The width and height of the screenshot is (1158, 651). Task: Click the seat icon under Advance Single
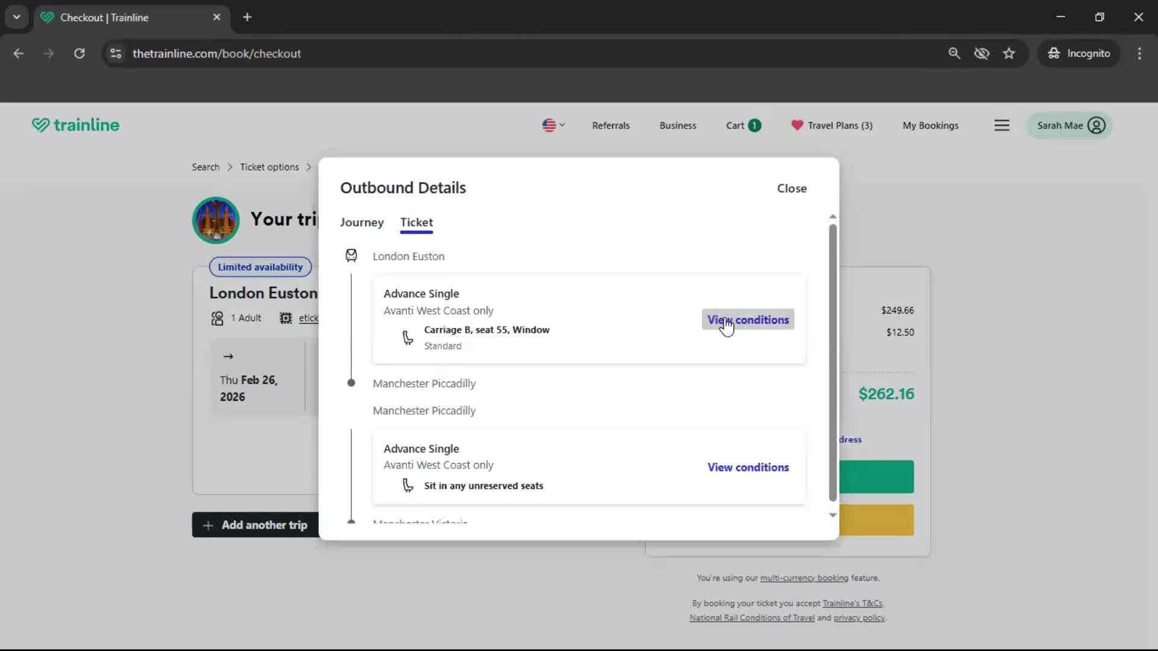pos(407,338)
